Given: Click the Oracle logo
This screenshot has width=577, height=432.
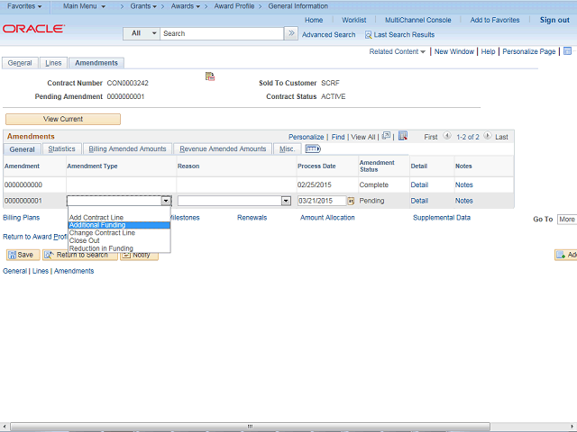Looking at the screenshot, I should point(34,29).
